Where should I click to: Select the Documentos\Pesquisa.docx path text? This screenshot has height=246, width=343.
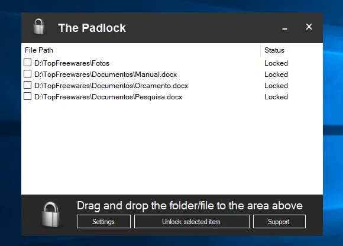pos(108,97)
